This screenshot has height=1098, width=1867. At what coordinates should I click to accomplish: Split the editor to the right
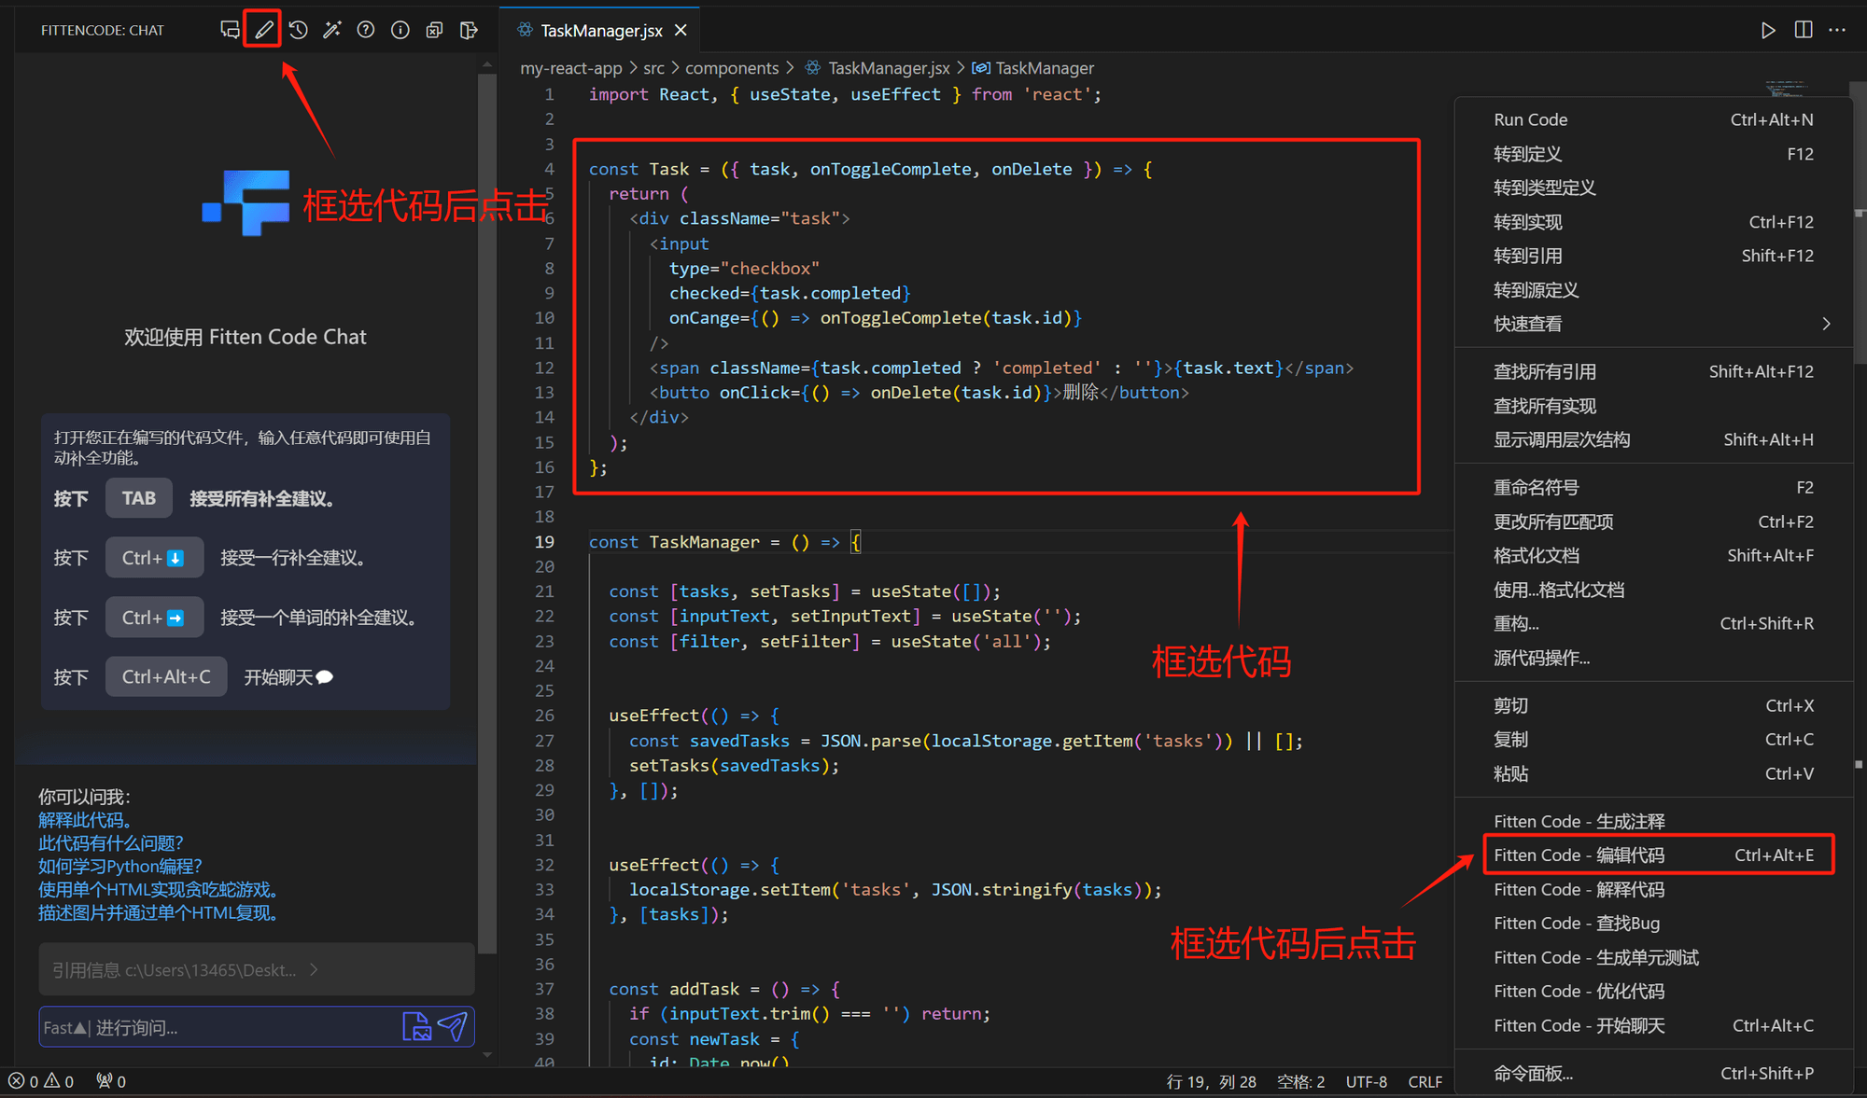(1804, 30)
